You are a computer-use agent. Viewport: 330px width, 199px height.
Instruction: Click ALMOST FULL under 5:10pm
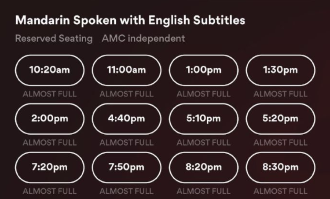(x=203, y=142)
